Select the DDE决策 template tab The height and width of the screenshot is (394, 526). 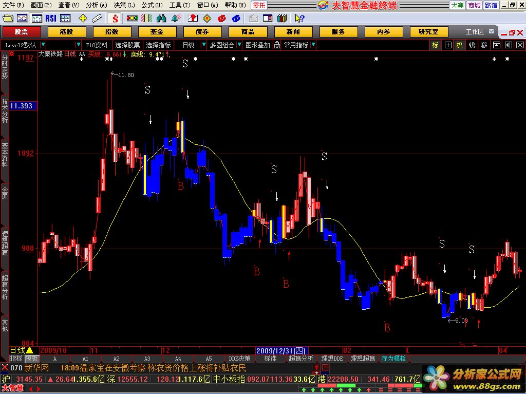pyautogui.click(x=239, y=359)
